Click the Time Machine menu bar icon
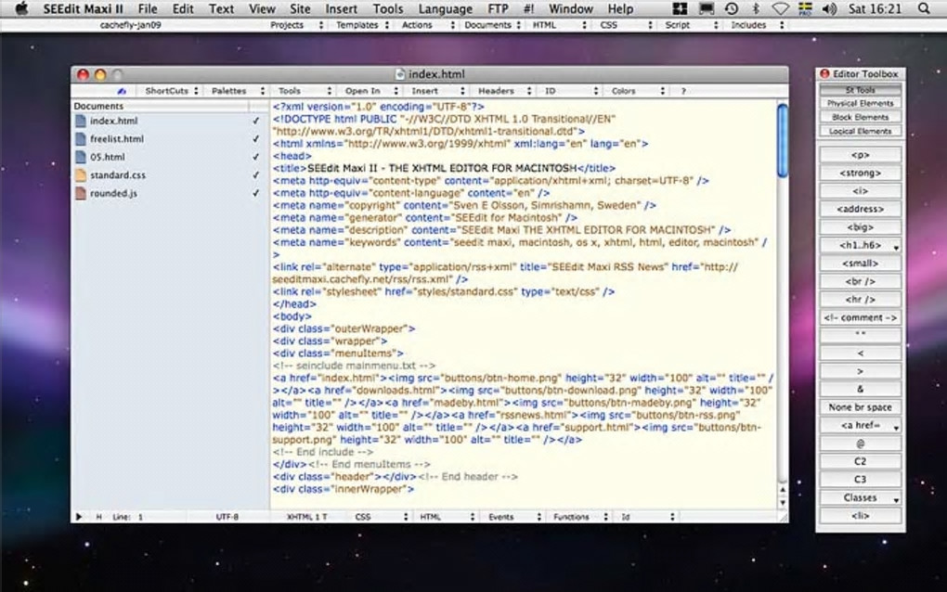This screenshot has width=947, height=592. point(732,8)
